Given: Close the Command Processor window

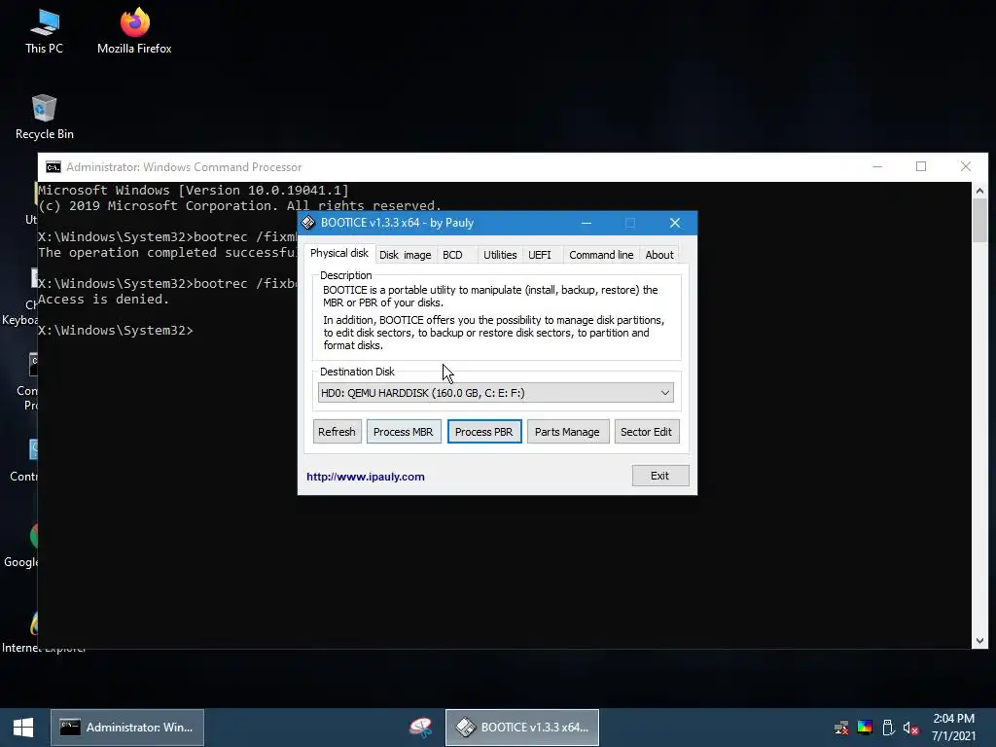Looking at the screenshot, I should click(966, 166).
